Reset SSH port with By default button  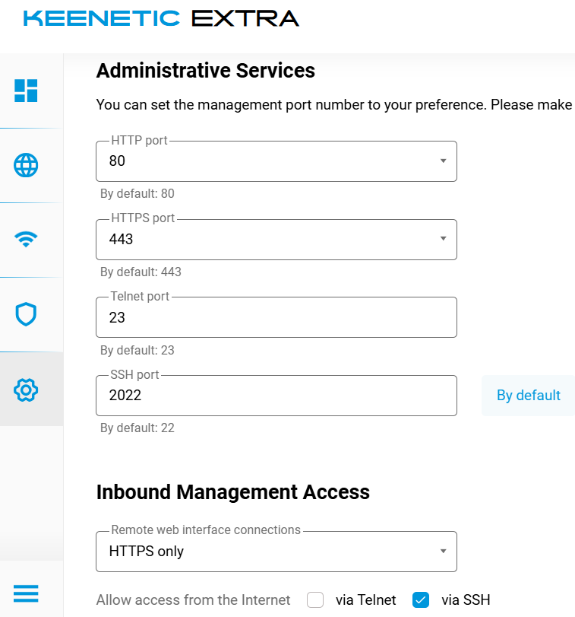[x=528, y=396]
